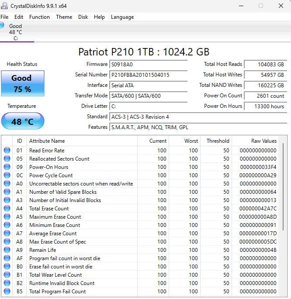Click raw value 0000000005DC

pyautogui.click(x=258, y=242)
